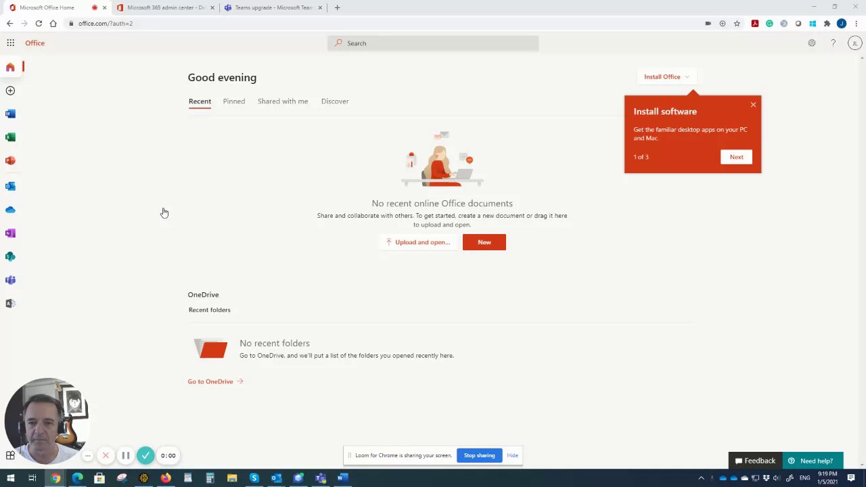Switch to the Pinned tab
Screen dimensions: 866x487
234,101
